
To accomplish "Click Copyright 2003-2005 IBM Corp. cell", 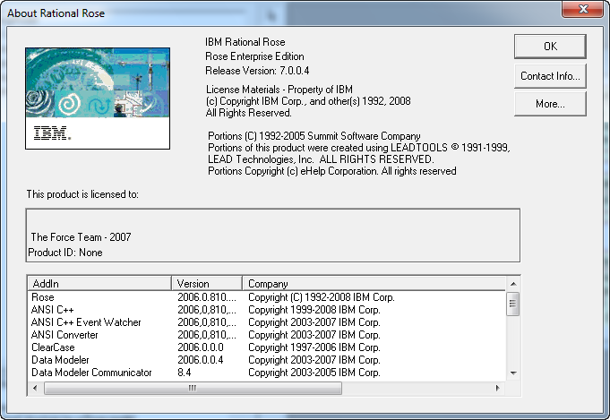I will [314, 373].
